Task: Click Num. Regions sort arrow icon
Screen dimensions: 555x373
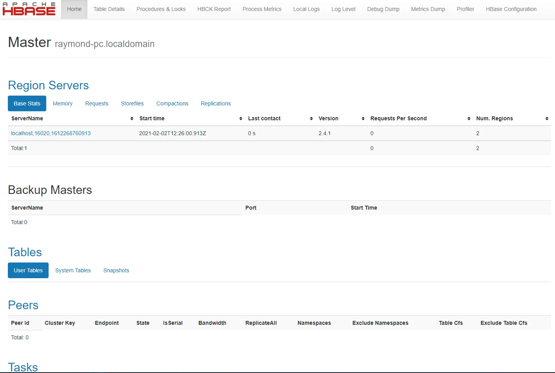Action: tap(547, 119)
